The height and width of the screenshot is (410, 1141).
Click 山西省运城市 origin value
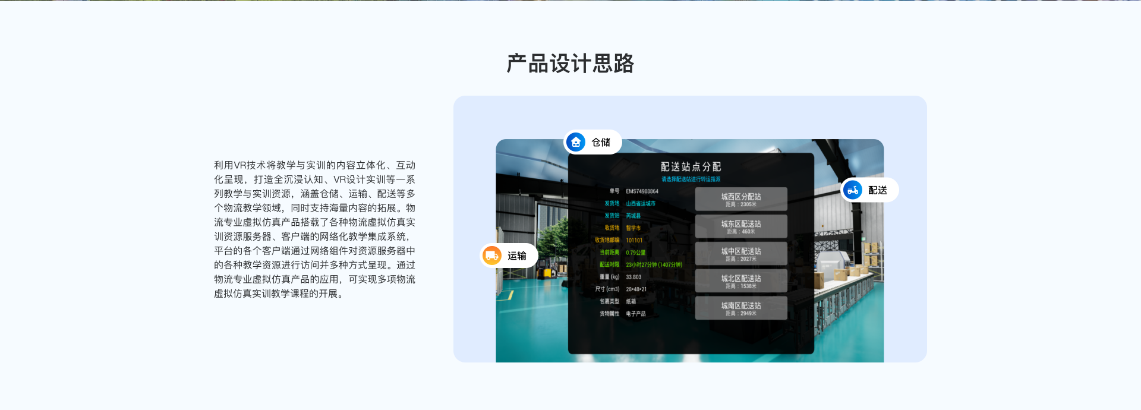coord(641,204)
